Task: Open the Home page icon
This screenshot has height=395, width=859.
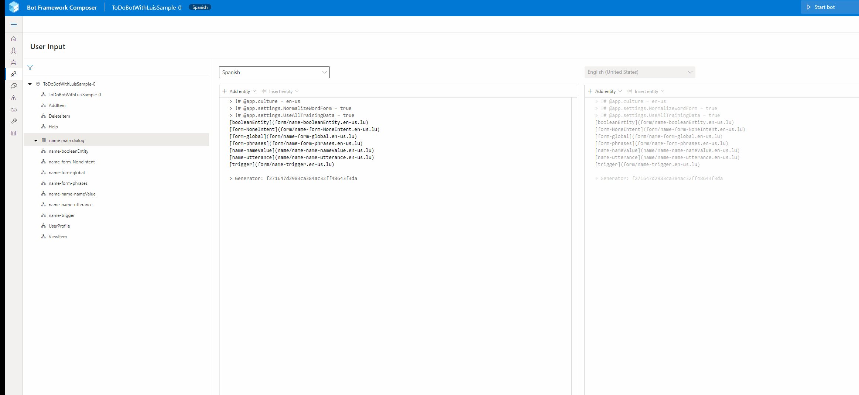Action: coord(14,39)
